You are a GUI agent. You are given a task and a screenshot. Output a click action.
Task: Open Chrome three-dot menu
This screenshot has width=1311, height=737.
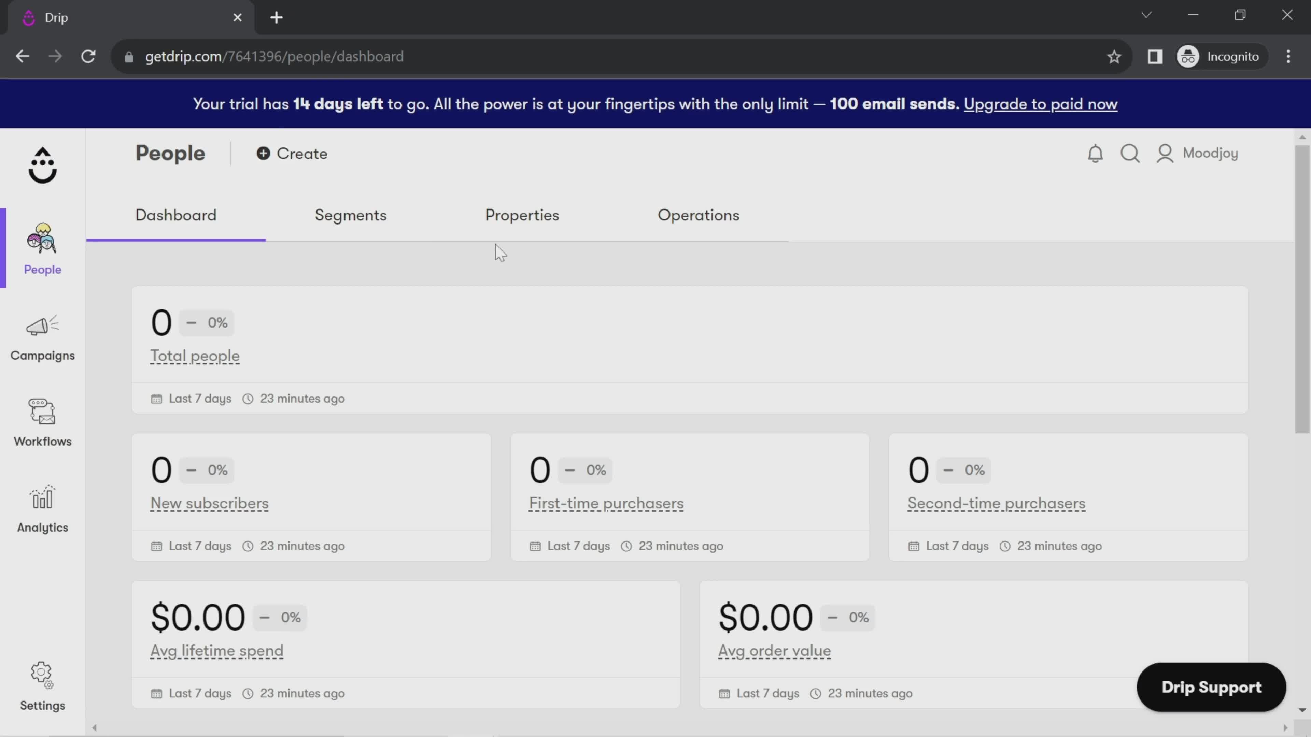click(1288, 56)
